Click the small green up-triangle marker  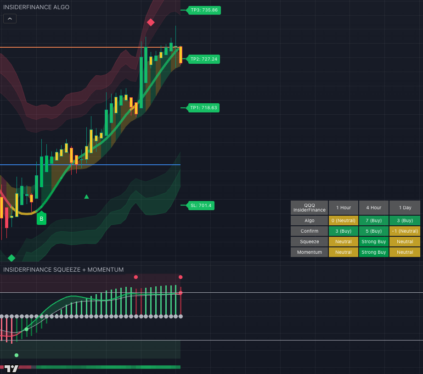87,197
